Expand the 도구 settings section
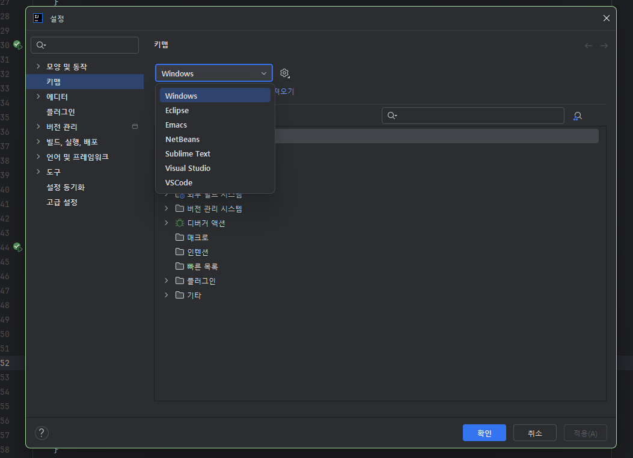Screen dimensions: 633x458 coord(38,172)
